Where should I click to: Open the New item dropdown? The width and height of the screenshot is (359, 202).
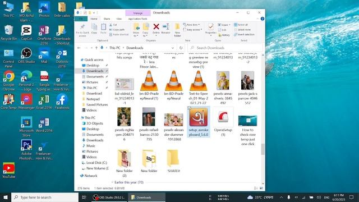(191, 25)
